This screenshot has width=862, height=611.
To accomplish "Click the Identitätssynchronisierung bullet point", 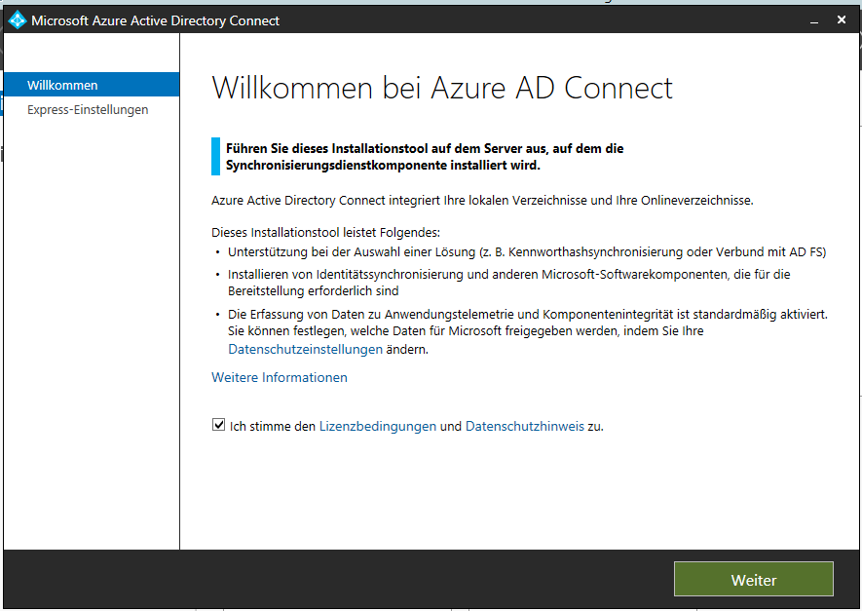I will [509, 283].
